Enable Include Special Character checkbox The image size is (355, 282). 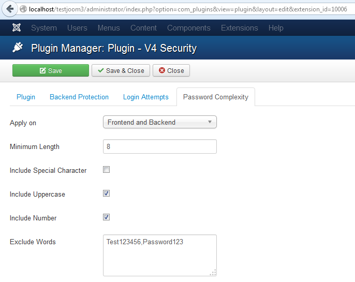[x=106, y=170]
